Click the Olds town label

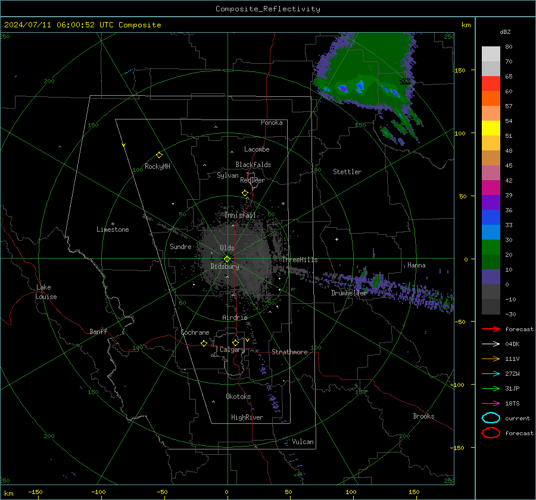pyautogui.click(x=227, y=248)
